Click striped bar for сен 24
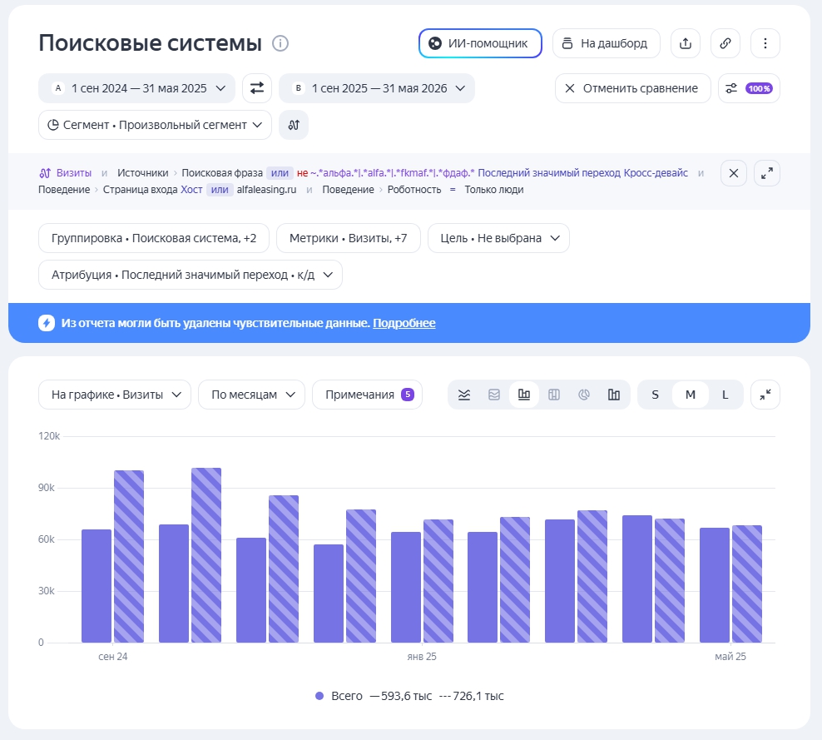Image resolution: width=822 pixels, height=740 pixels. [x=129, y=556]
